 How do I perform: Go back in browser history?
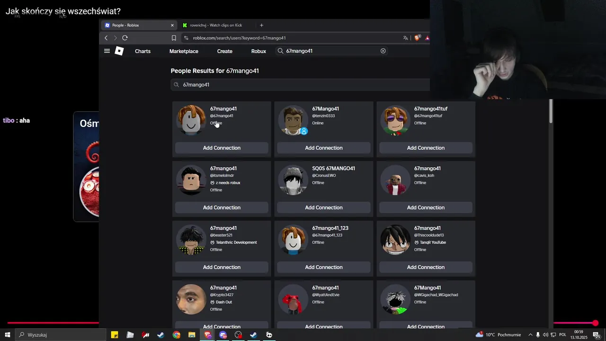coord(106,38)
